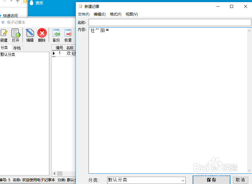The width and height of the screenshot is (252, 184).
Task: Click the content area scroll-up arrow
Action: tap(250, 31)
